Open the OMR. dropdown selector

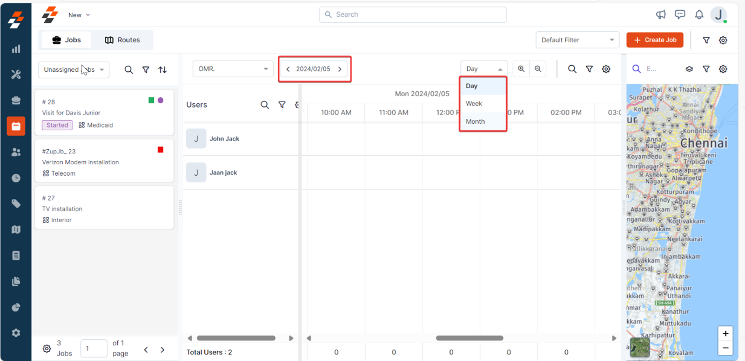tap(233, 69)
